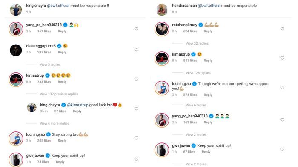The image size is (298, 167).
Task: Open hendrasansan's profile picture
Action: click(x=162, y=9)
